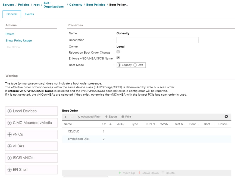Click the minus icon above Boot Order table

(71, 117)
